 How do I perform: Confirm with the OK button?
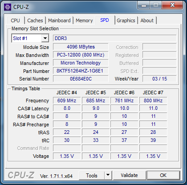click(x=163, y=175)
